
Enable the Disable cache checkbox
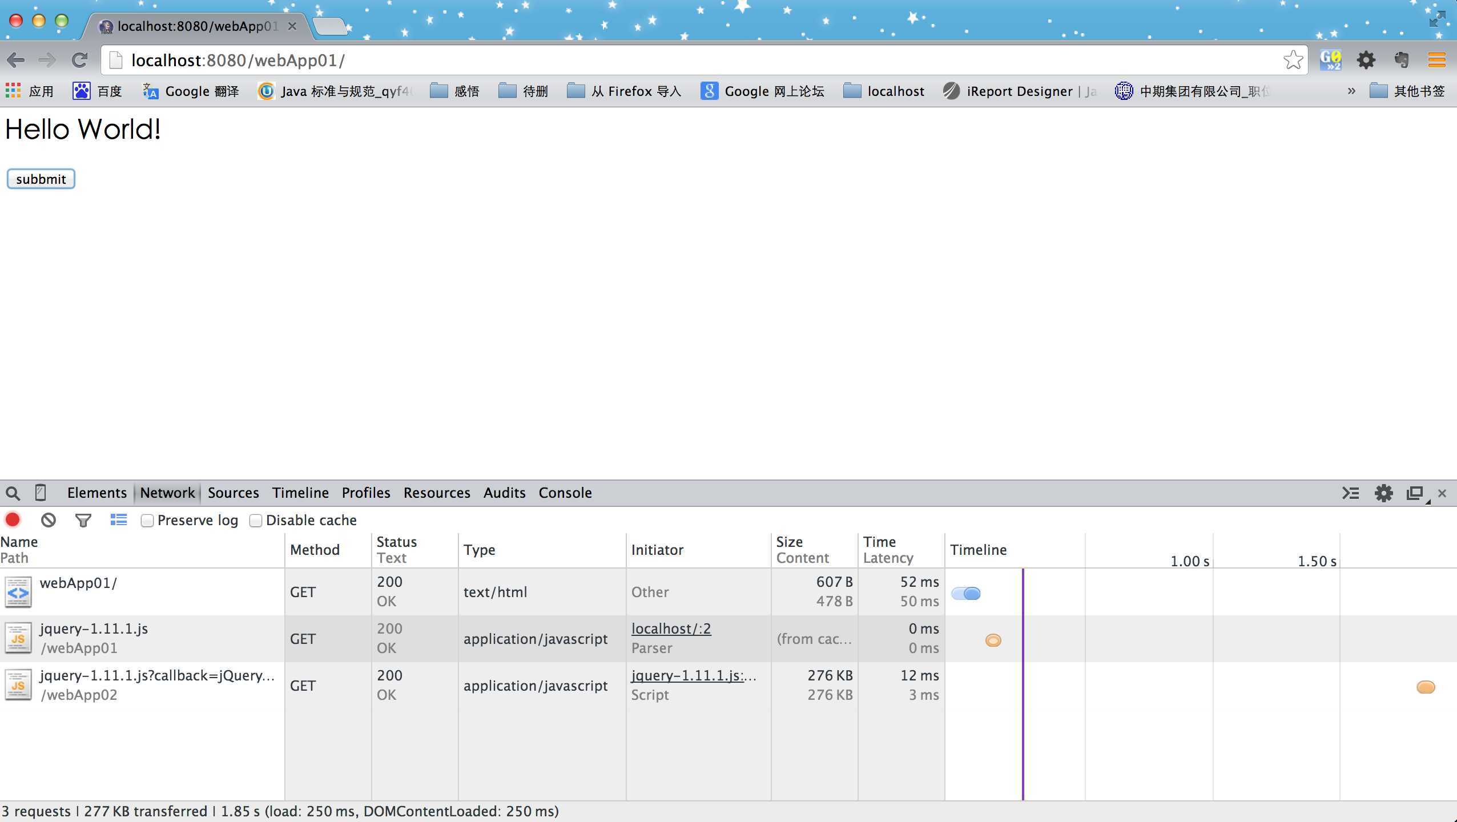coord(256,521)
